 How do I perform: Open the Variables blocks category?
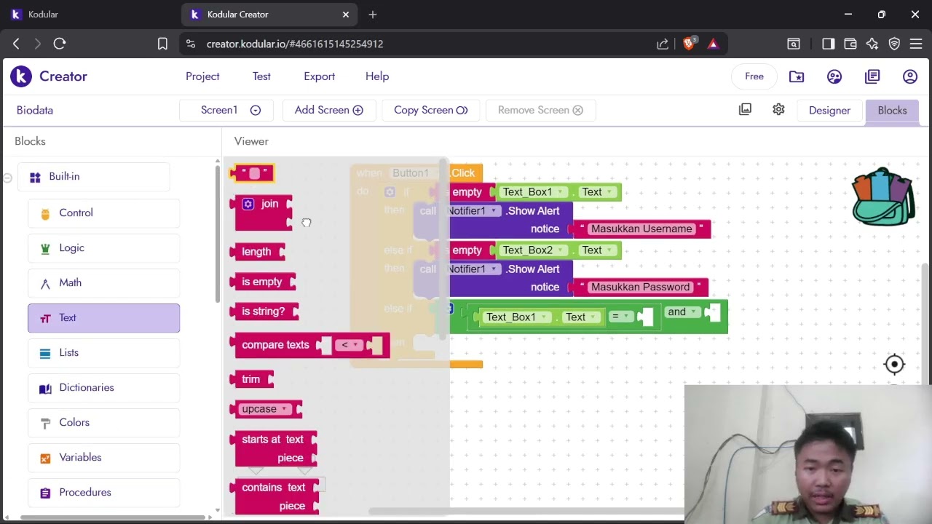tap(103, 458)
